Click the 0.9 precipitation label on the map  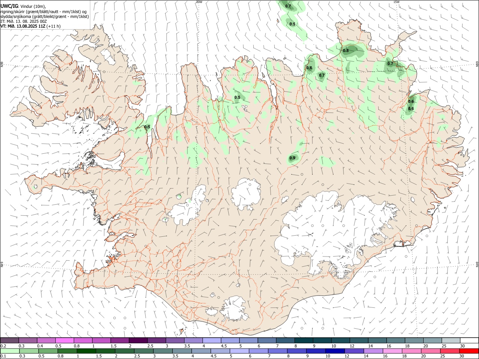(x=292, y=158)
